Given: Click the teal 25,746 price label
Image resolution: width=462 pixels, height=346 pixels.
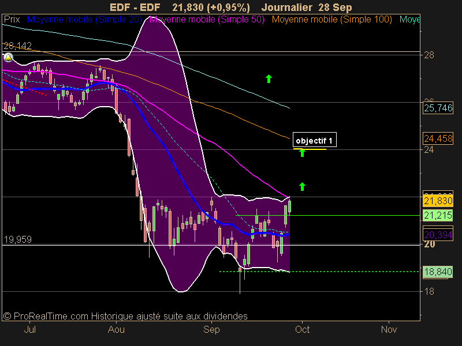Looking at the screenshot, I should coord(438,108).
